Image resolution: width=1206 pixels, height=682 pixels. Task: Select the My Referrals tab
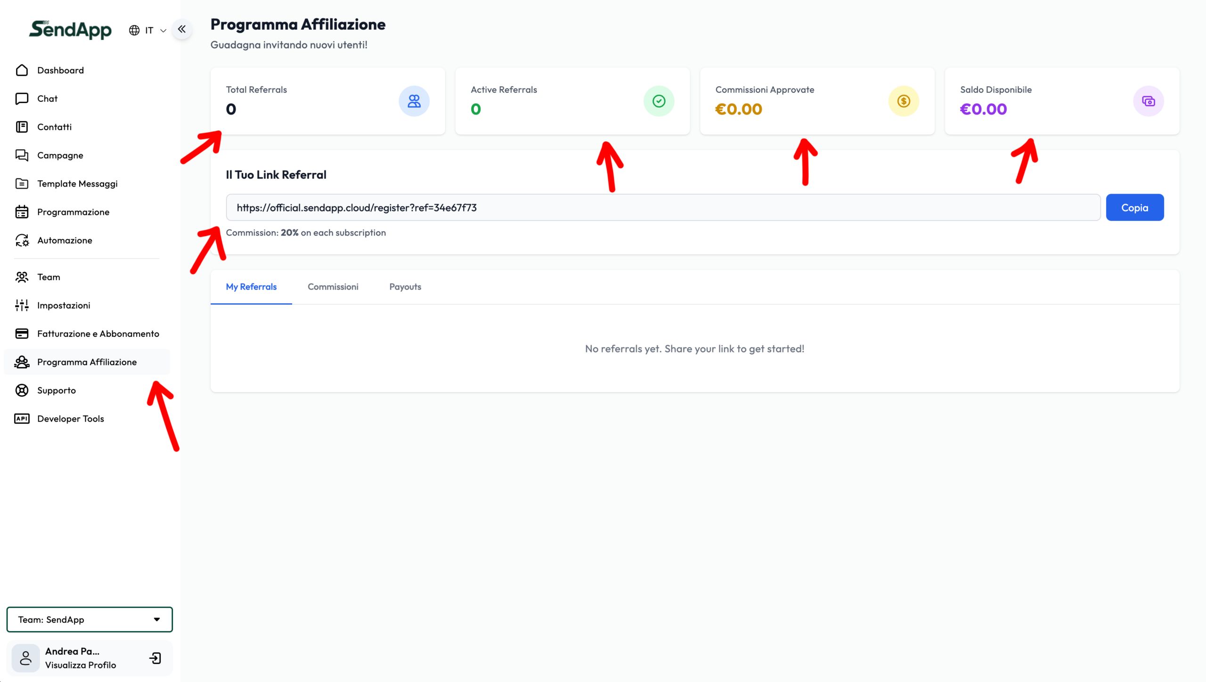[x=251, y=287]
